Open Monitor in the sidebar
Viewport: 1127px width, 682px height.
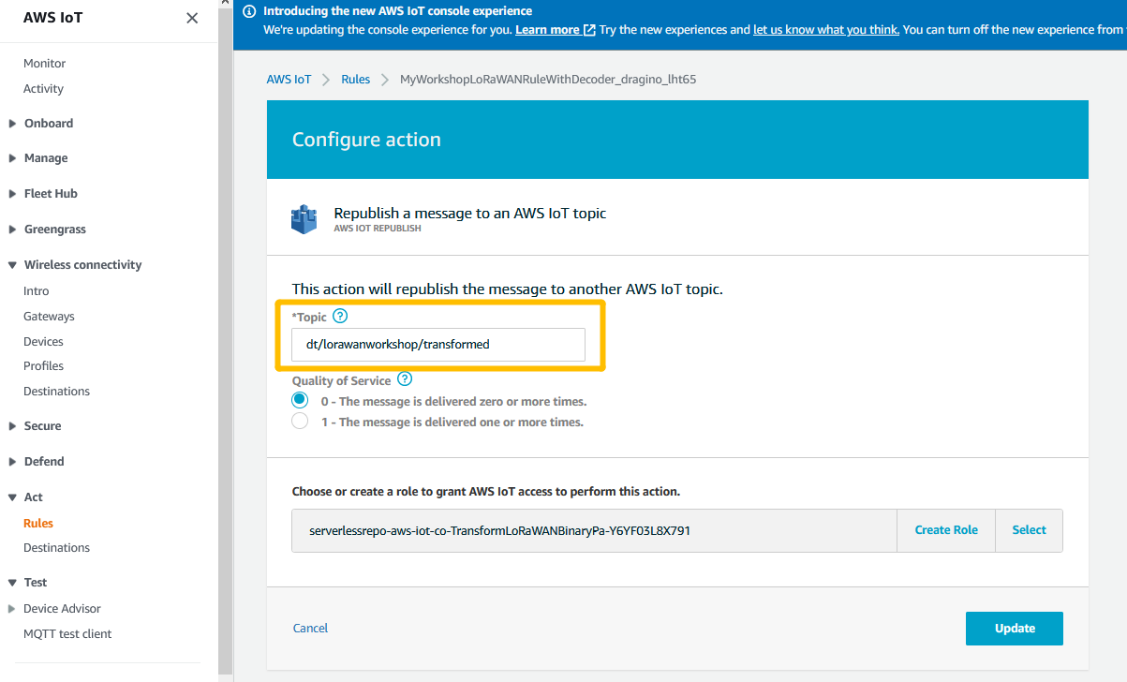[44, 64]
